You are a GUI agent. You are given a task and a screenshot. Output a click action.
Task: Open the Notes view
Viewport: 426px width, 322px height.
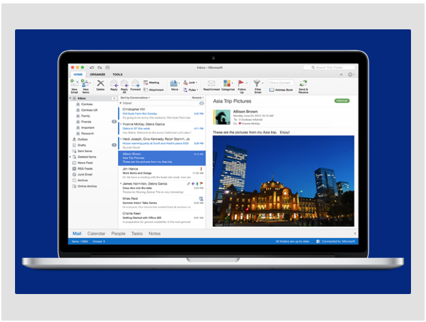pyautogui.click(x=154, y=233)
